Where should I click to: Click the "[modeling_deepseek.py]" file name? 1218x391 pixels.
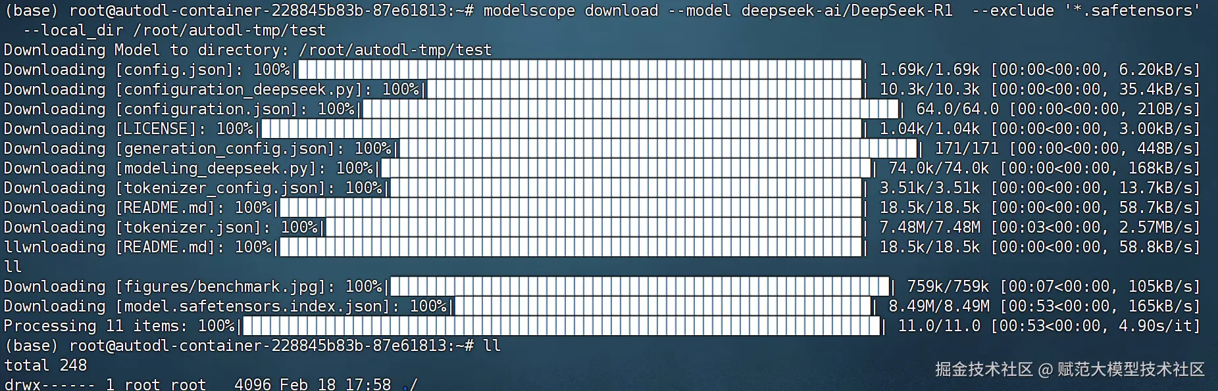tap(216, 168)
